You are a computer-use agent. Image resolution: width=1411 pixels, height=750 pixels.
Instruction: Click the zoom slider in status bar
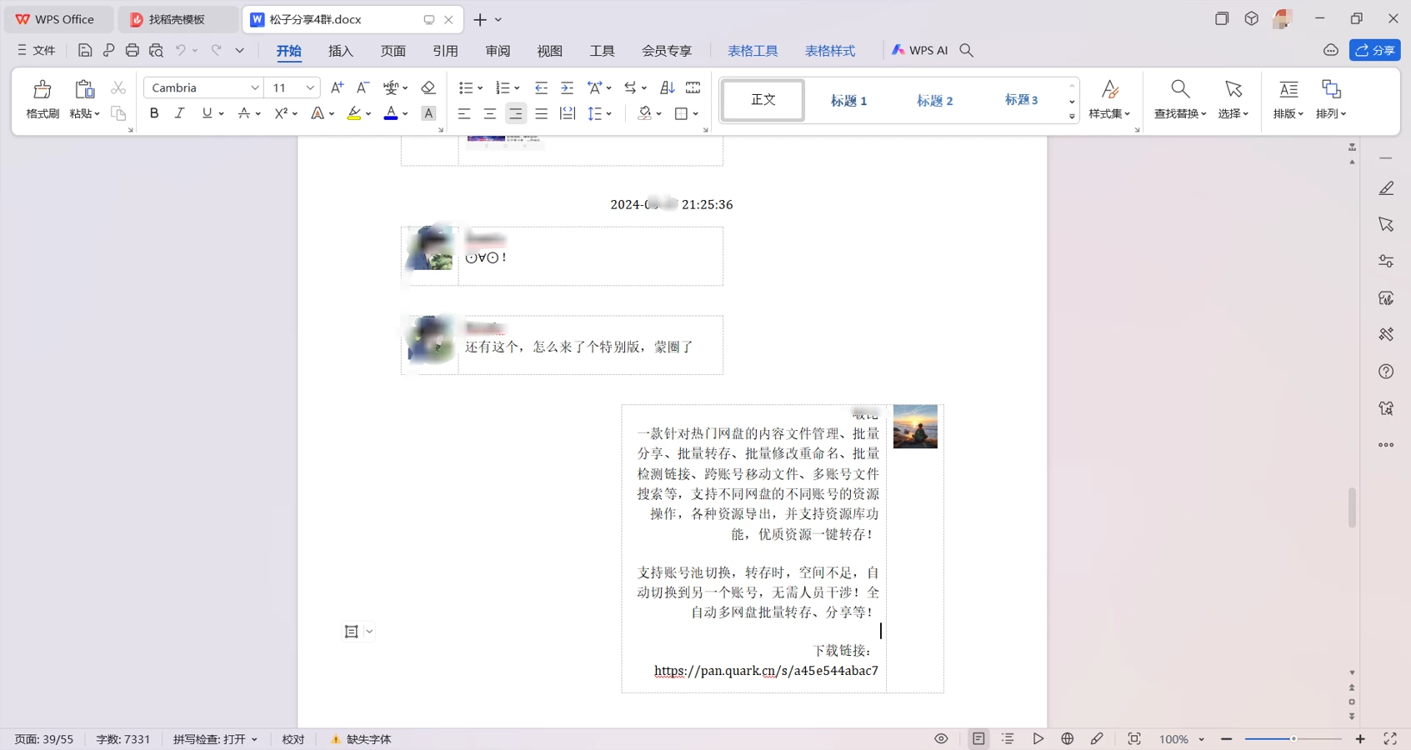[x=1293, y=739]
